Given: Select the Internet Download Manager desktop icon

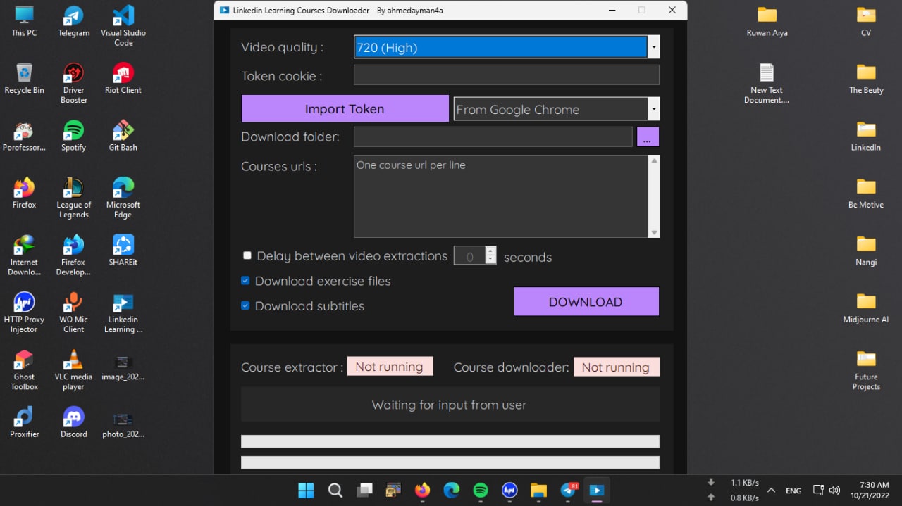Looking at the screenshot, I should pos(24,255).
